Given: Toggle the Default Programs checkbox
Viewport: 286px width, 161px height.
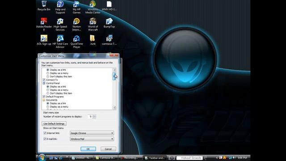Looking at the screenshot, I should click(44, 97).
